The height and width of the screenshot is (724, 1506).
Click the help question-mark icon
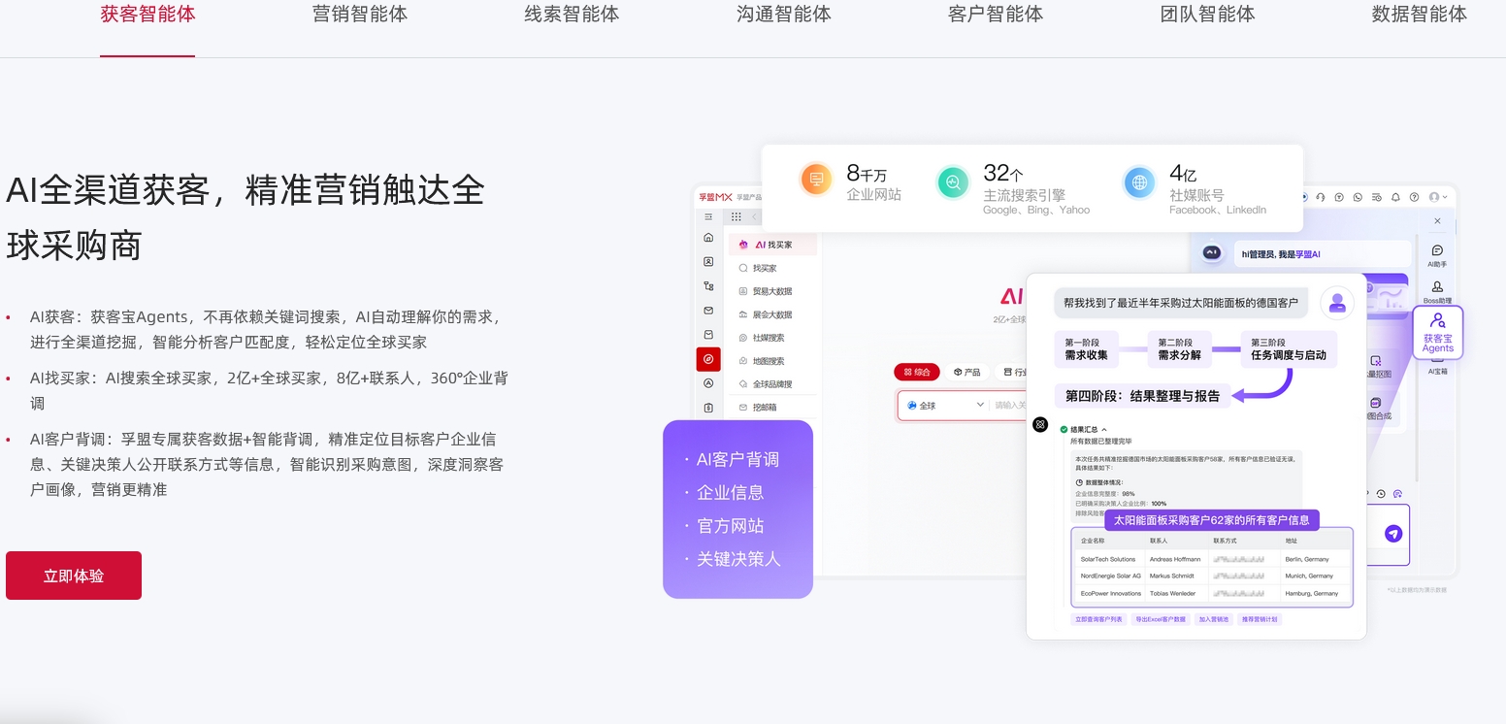(x=1414, y=197)
